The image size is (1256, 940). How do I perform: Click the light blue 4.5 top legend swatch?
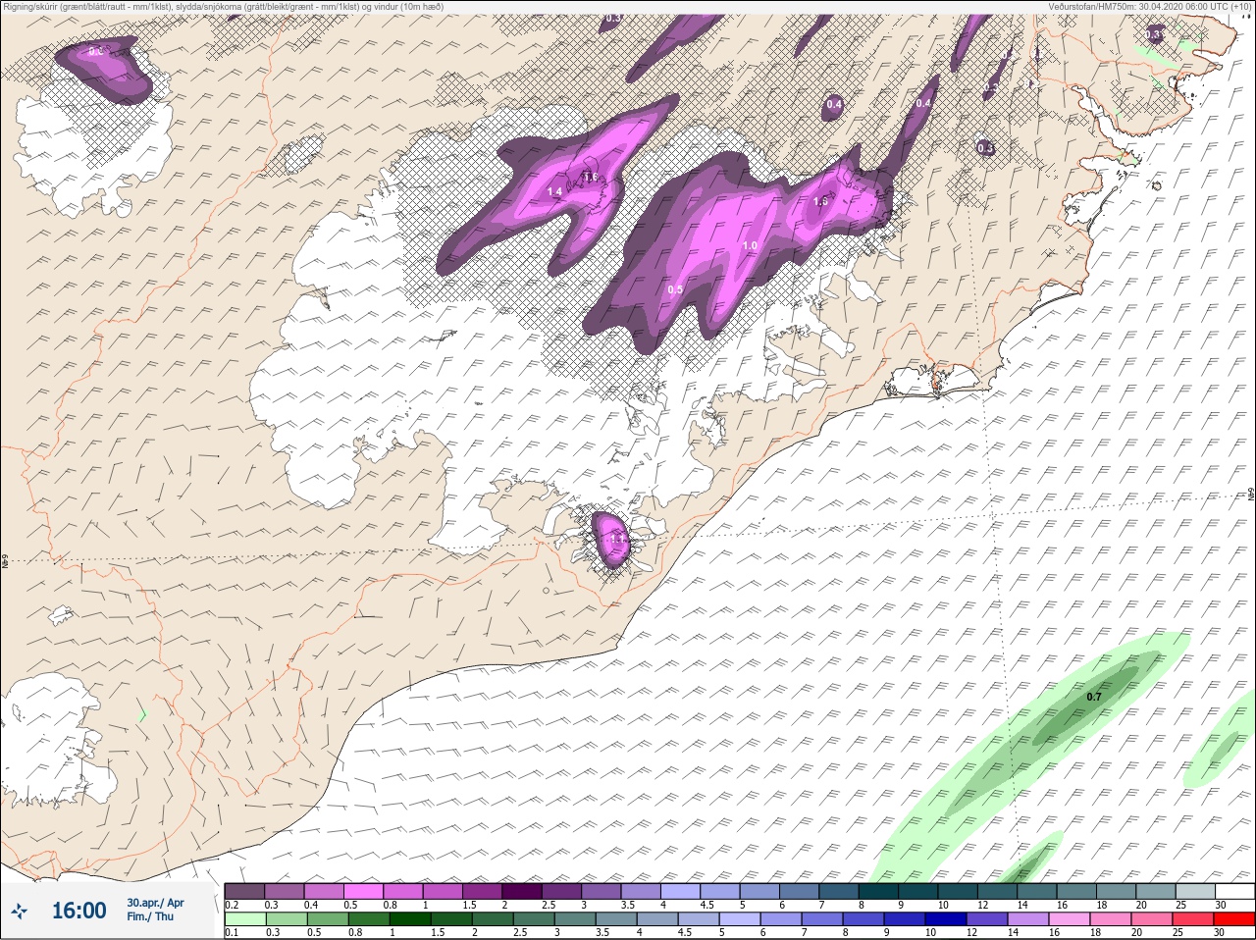pos(719,891)
